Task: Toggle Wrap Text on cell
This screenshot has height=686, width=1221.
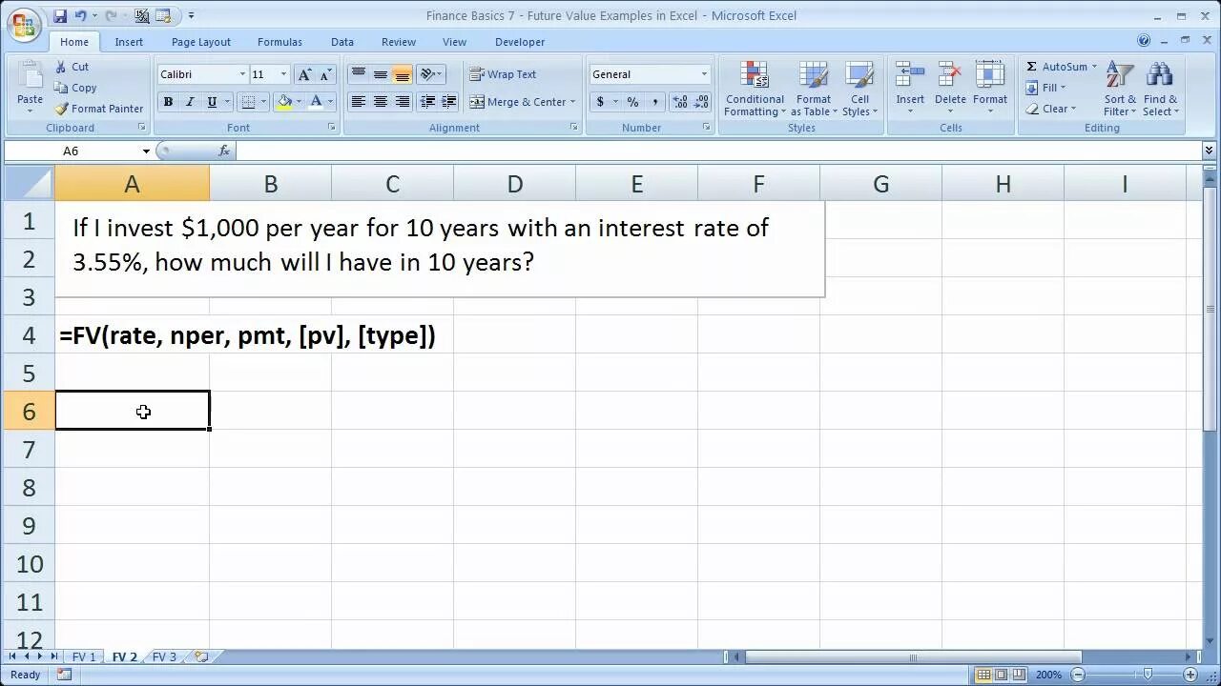Action: pos(503,74)
